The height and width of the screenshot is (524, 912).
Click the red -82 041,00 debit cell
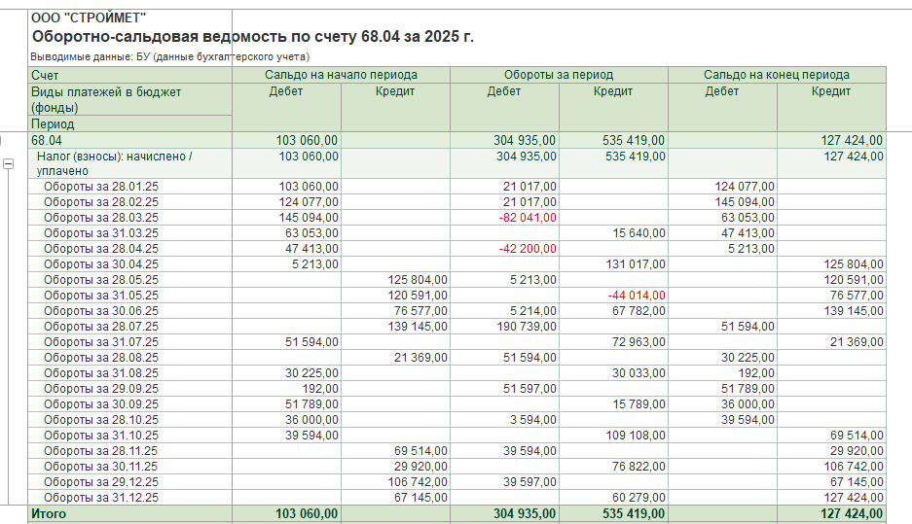tap(528, 217)
